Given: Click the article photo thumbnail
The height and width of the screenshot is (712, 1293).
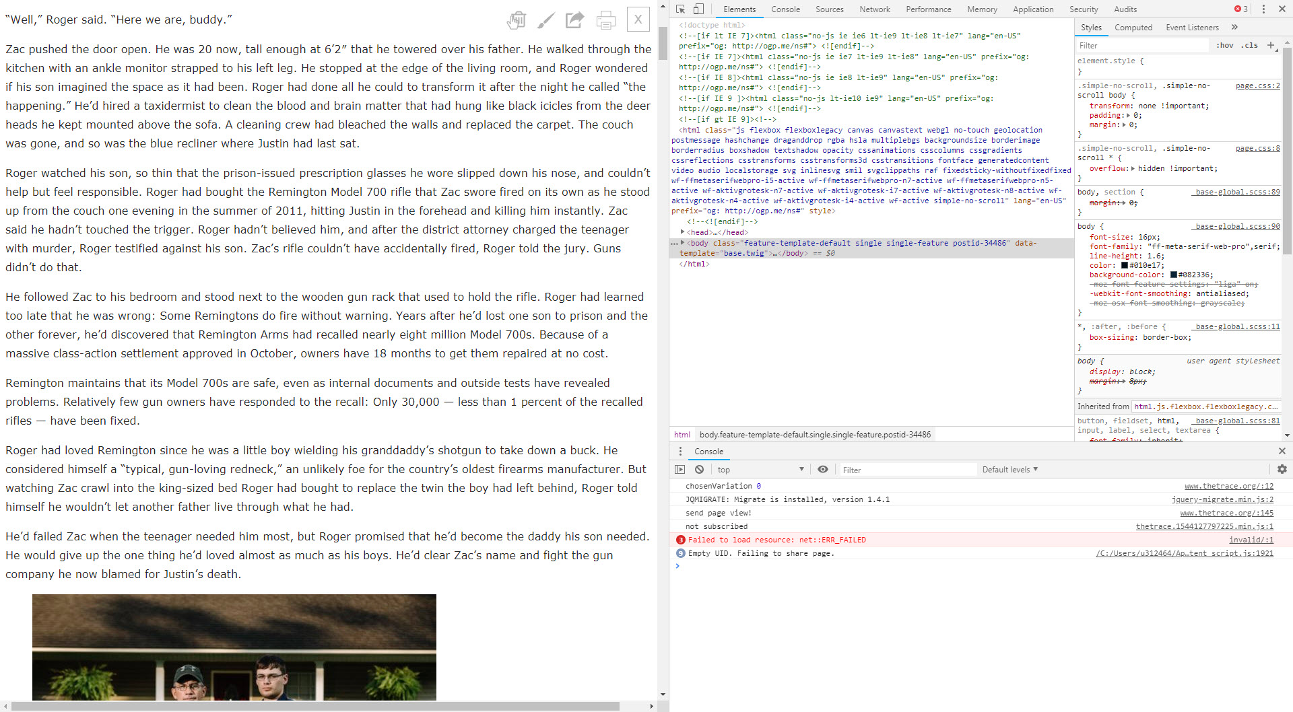Looking at the screenshot, I should click(234, 647).
